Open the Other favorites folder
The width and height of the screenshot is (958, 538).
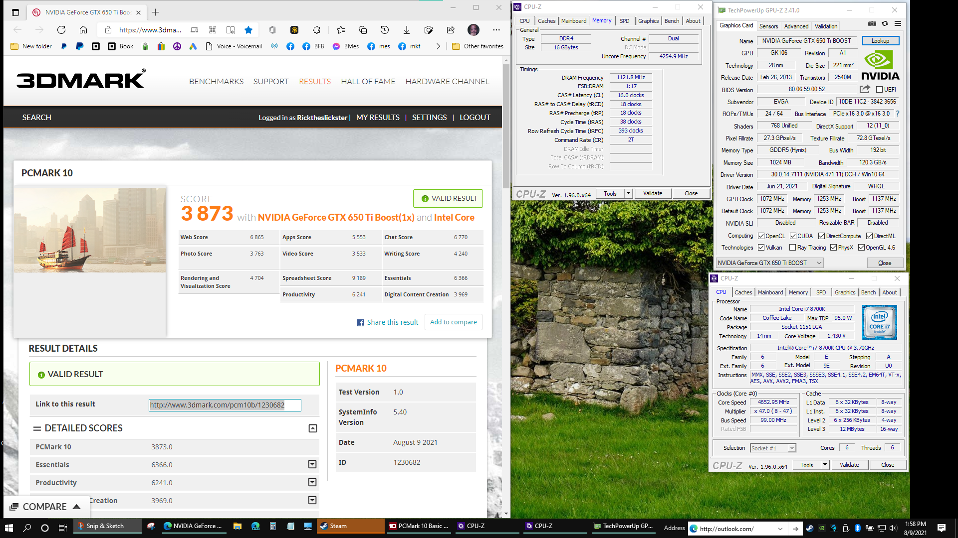point(478,46)
